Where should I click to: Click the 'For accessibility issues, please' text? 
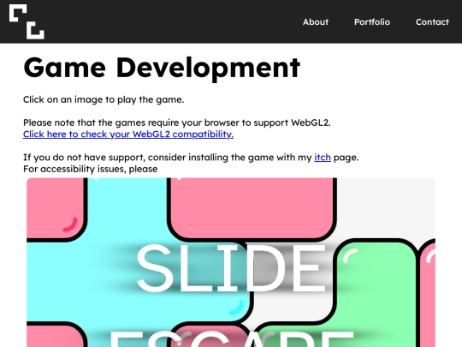tap(90, 169)
